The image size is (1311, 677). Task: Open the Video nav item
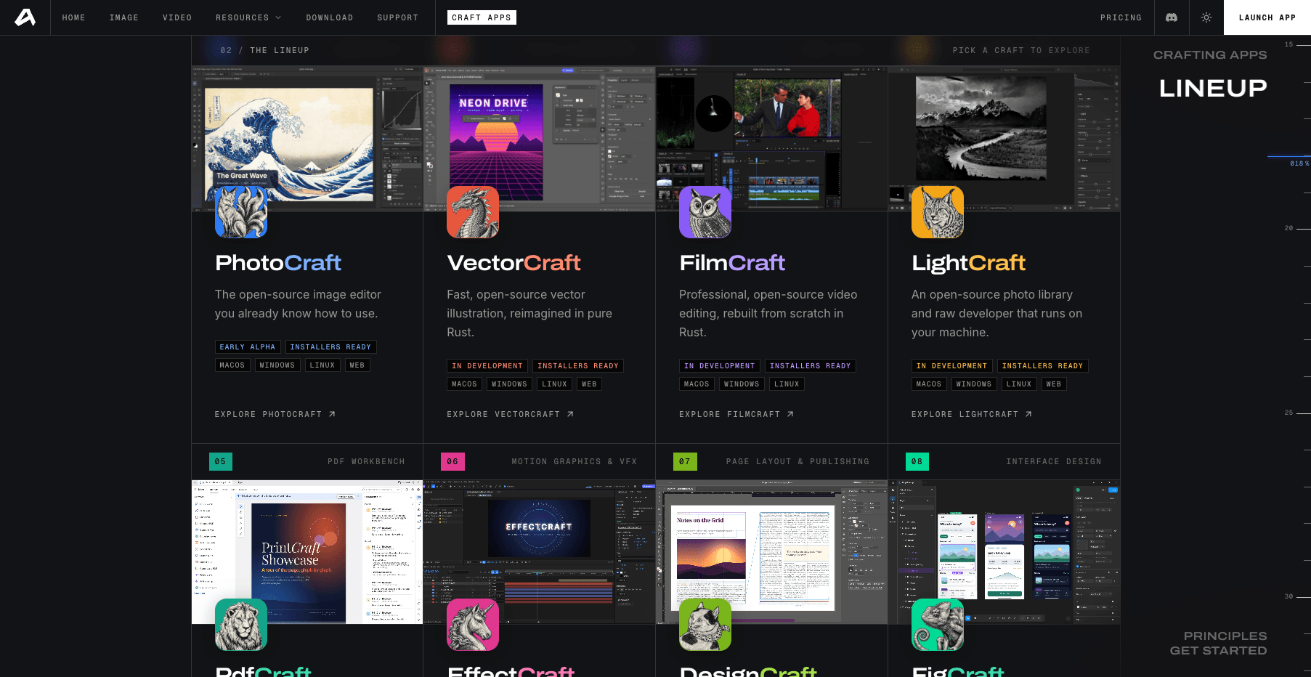(x=177, y=17)
